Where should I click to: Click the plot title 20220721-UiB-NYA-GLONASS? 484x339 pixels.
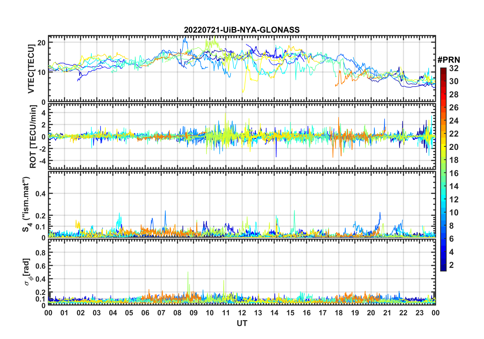click(x=242, y=30)
